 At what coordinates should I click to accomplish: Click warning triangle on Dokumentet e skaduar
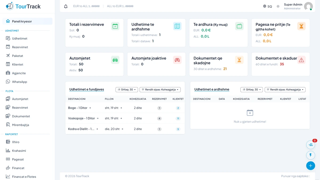pyautogui.click(x=301, y=60)
